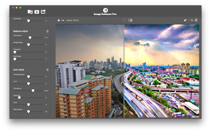This screenshot has height=132, width=211.
Task: Reset all edits with the refresh icon
Action: click(x=196, y=20)
